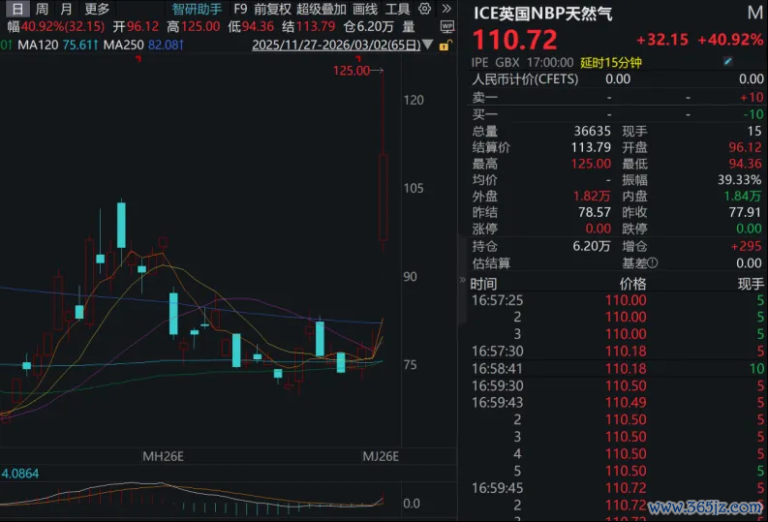Click the pencil edit icon near delay notice
The width and height of the screenshot is (768, 522).
(x=728, y=62)
